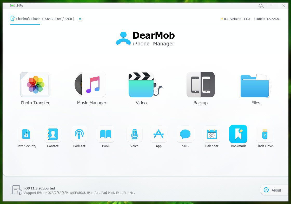The width and height of the screenshot is (291, 204).
Task: Open the settings gear dropdown
Action: (x=261, y=6)
